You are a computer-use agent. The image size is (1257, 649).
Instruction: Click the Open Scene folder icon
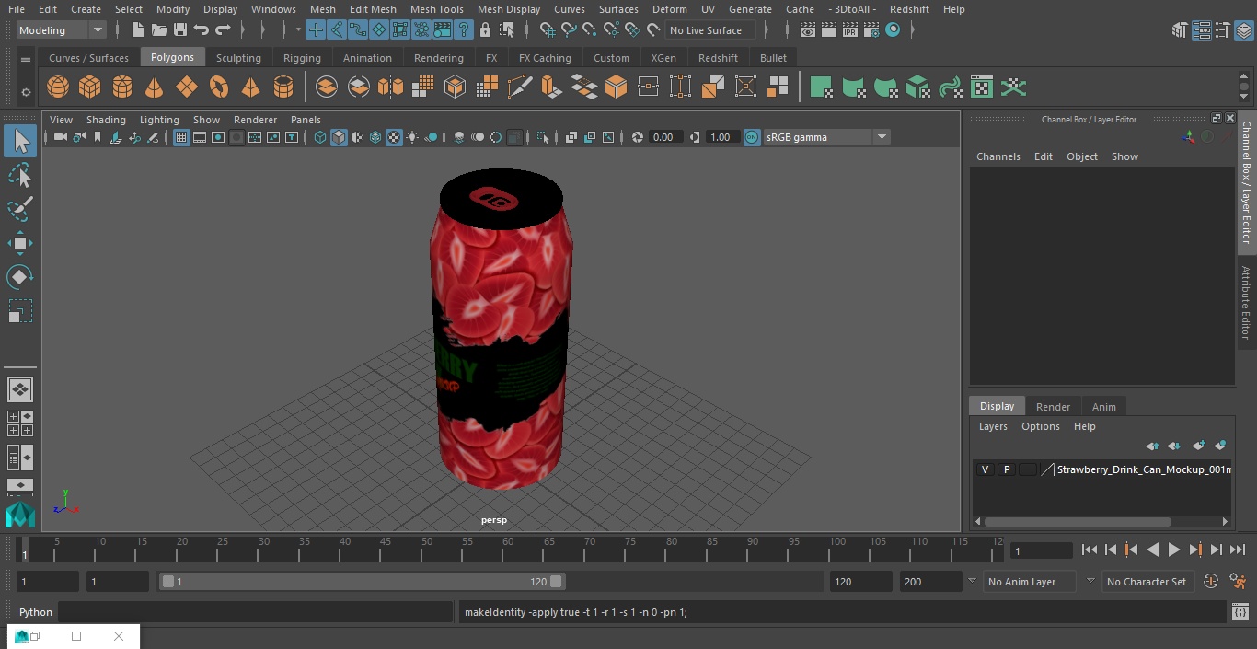click(159, 30)
